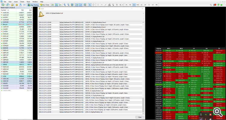Close the Alert dialog with Close button

coord(140,117)
